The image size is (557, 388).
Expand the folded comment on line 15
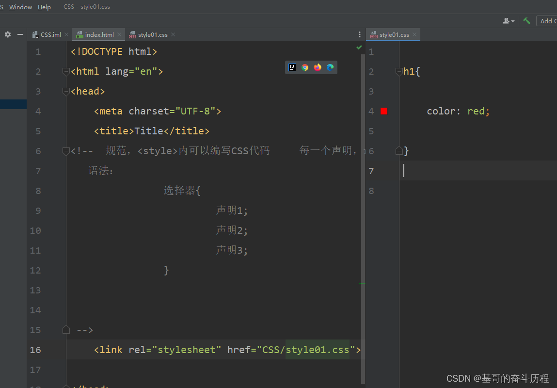click(66, 329)
